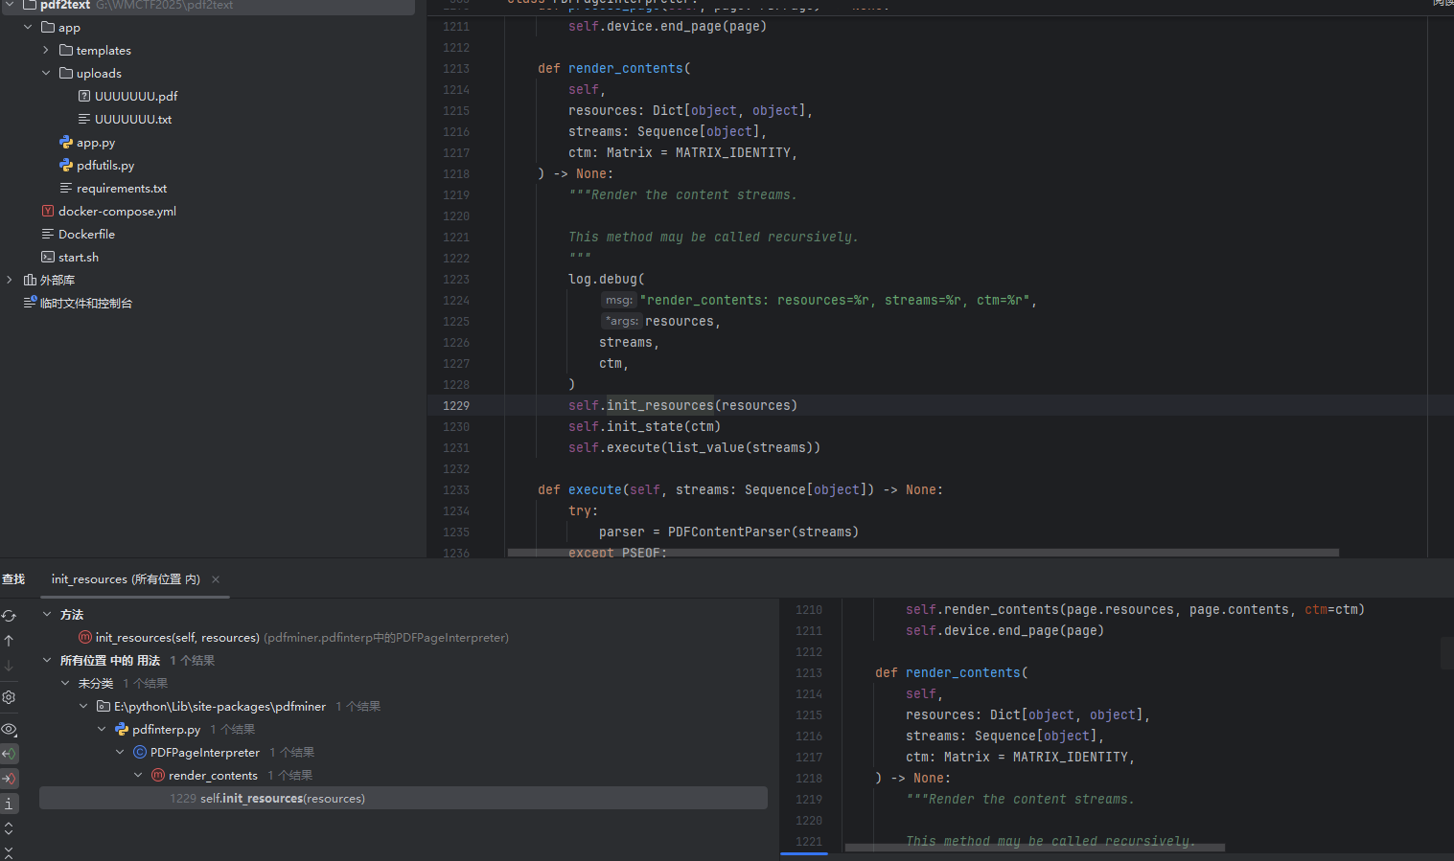Open UUUUUUU.pdf file
Viewport: 1454px width, 861px height.
tap(136, 96)
